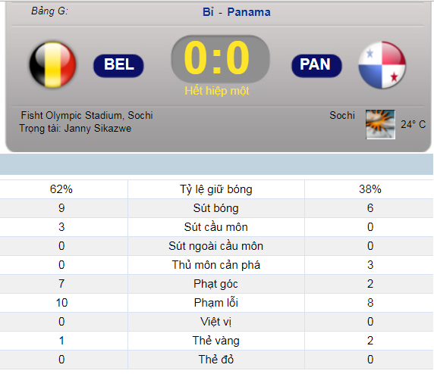Click referee name Janny Sikazwe
Screen dimensions: 434x374
pyautogui.click(x=98, y=128)
